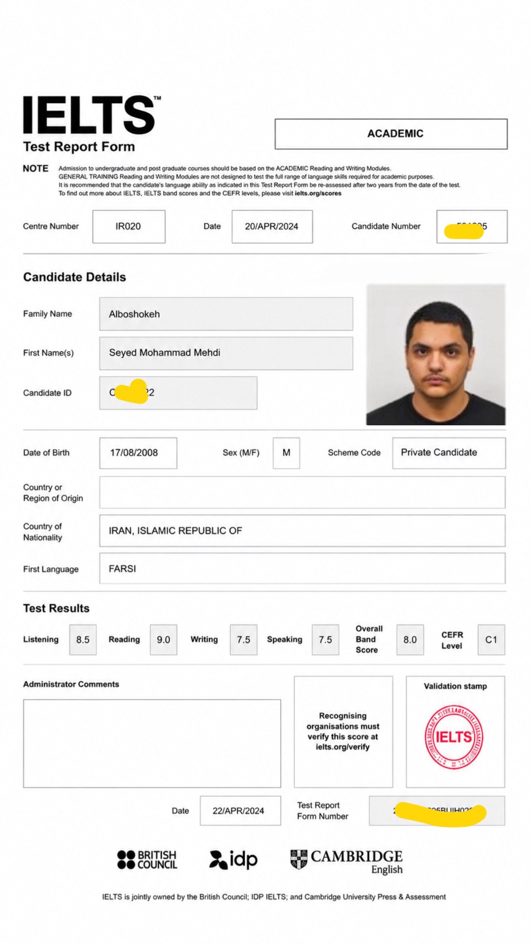The height and width of the screenshot is (944, 531).
Task: Click the Sex (M/F) box showing M
Action: pos(286,453)
